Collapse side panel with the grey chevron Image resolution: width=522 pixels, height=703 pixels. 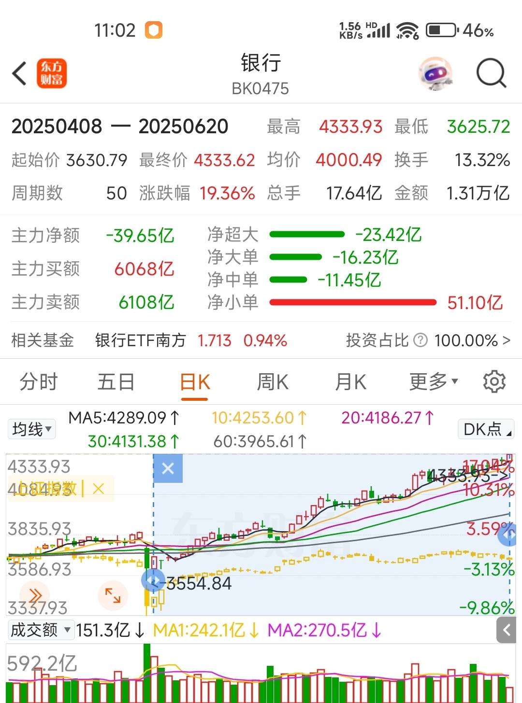(507, 630)
